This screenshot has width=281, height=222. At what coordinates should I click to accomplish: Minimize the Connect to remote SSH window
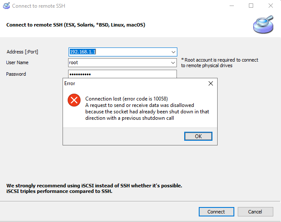[231, 6]
